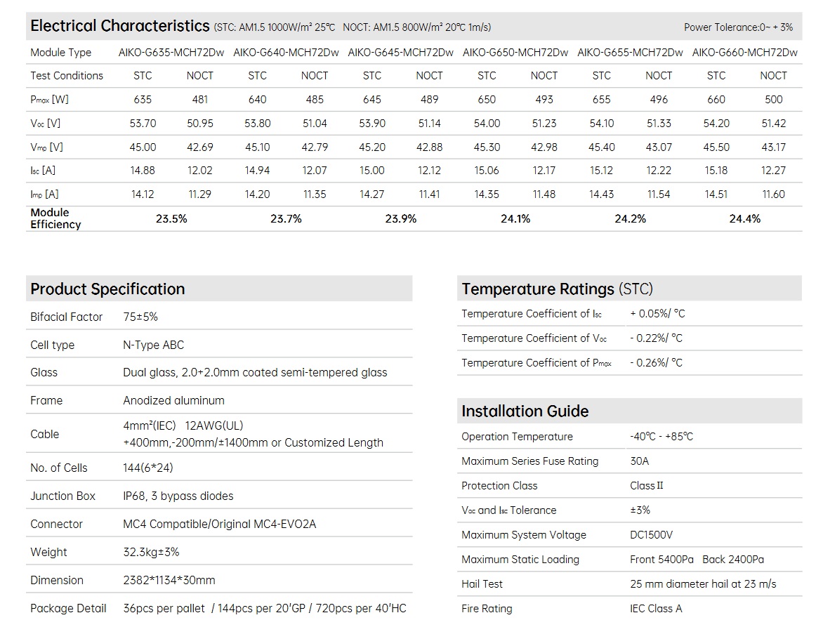This screenshot has height=620, width=823.
Task: Click the 'Package Detail' row label
Action: tap(68, 609)
